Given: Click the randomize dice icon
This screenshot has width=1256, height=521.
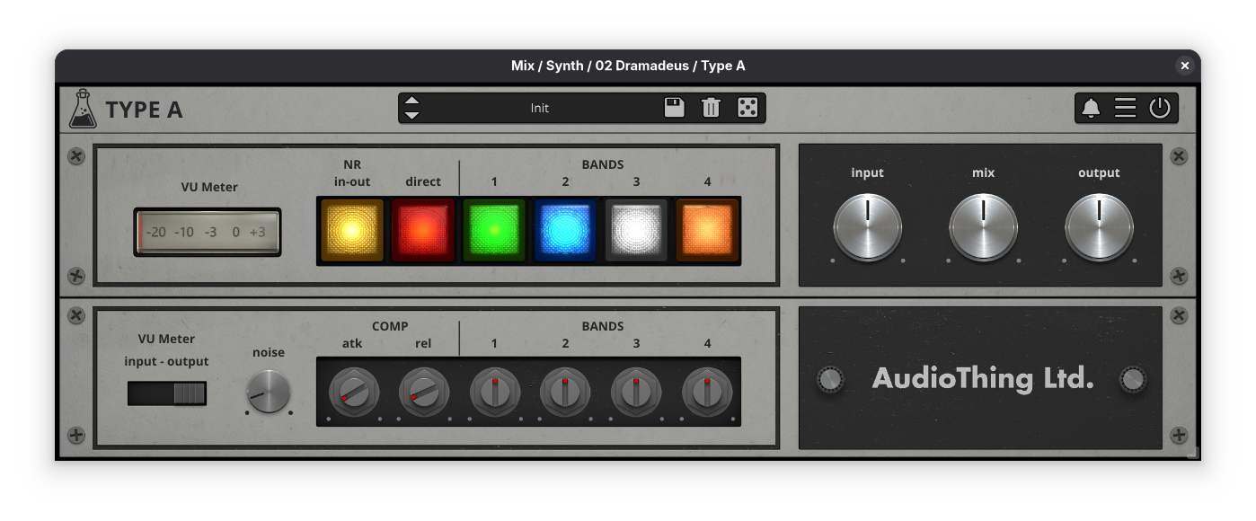Looking at the screenshot, I should pos(747,108).
